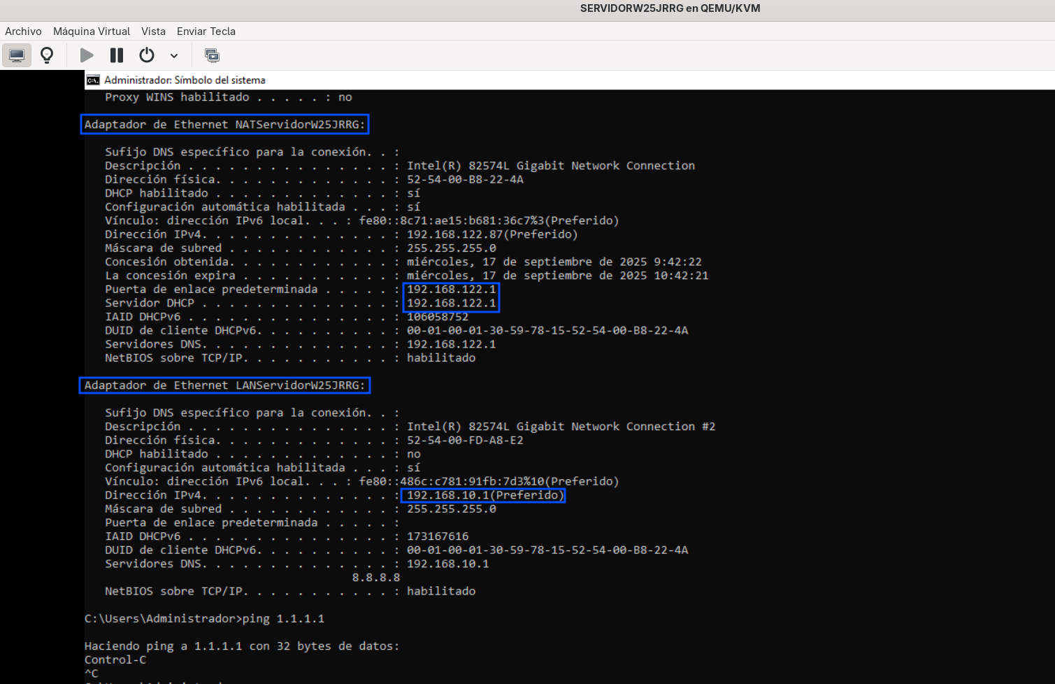The height and width of the screenshot is (684, 1055).
Task: Click the physical address 52-54-00-FD-A8-E2
Action: click(465, 440)
